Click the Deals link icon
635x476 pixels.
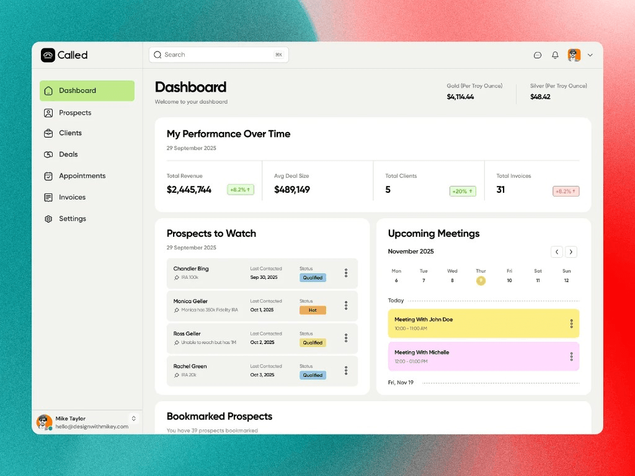click(48, 154)
